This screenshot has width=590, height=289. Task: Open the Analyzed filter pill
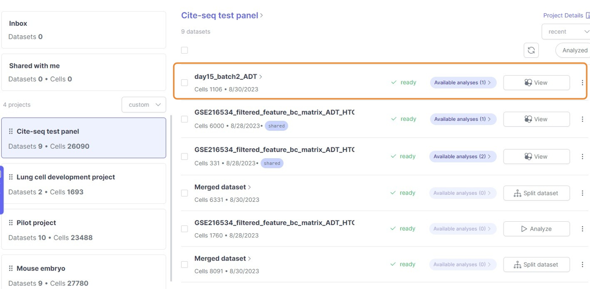click(x=574, y=50)
